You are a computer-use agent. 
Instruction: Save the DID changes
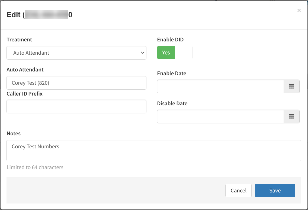point(275,191)
